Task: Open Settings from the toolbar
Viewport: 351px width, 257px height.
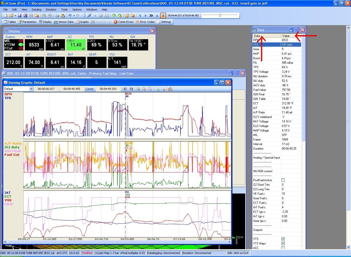Action: [x=164, y=22]
